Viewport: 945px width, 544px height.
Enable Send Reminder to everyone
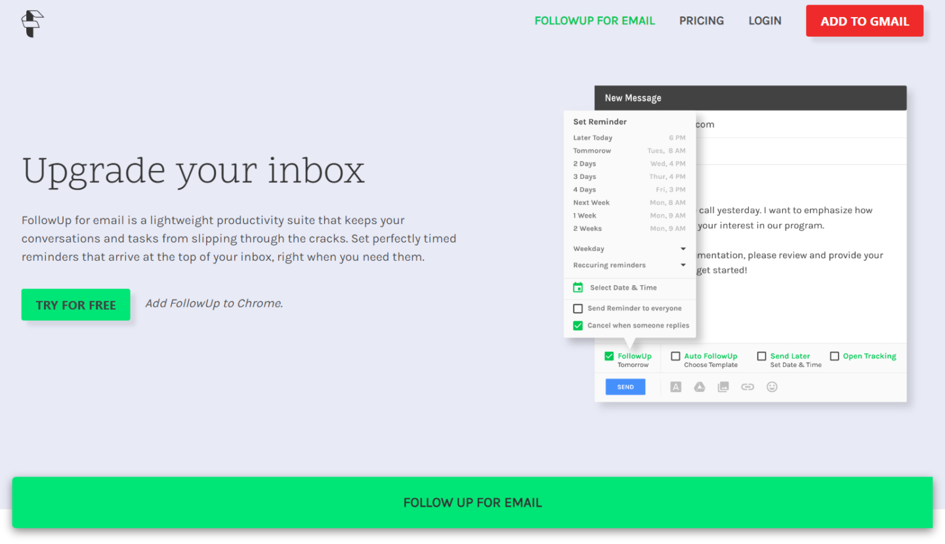tap(578, 308)
